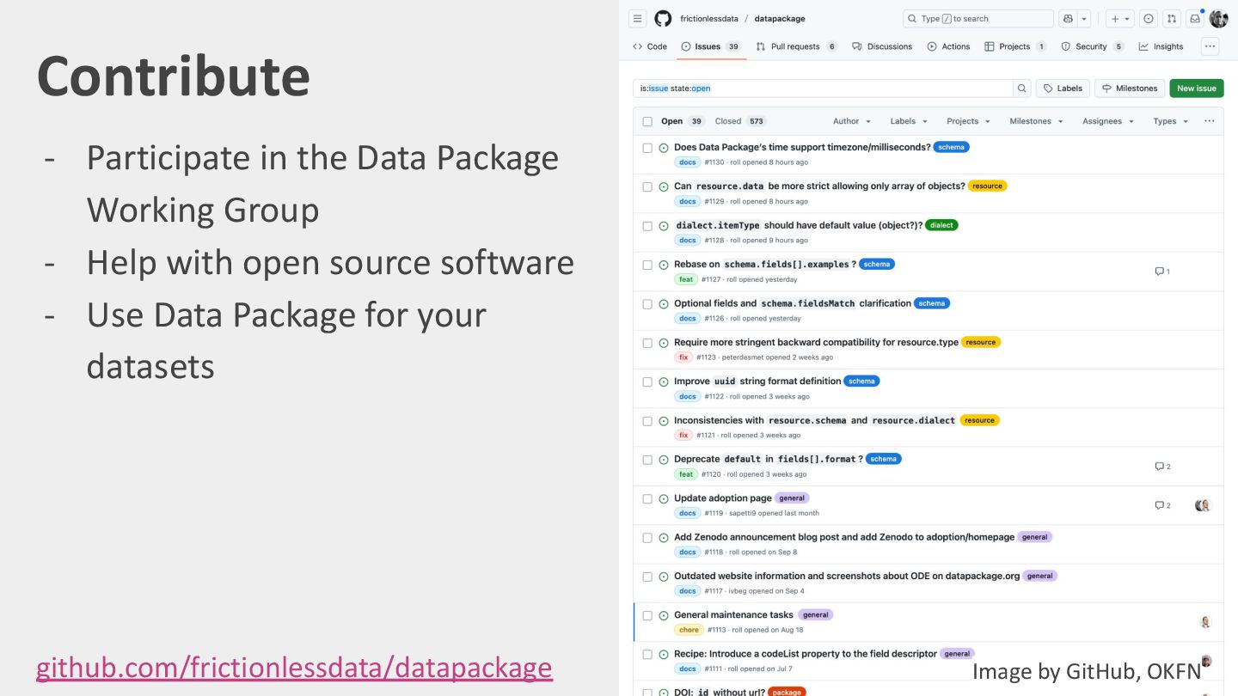Click assignee avatars on Update adoption page issue
The height and width of the screenshot is (696, 1238).
pyautogui.click(x=1203, y=505)
